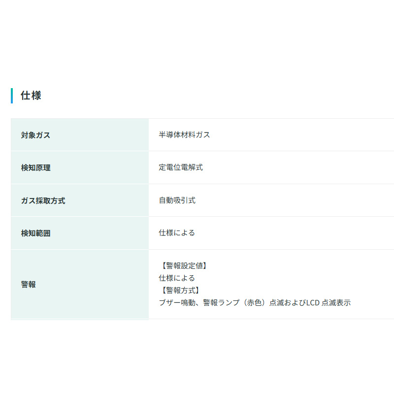The width and height of the screenshot is (394, 394).
Task: Click the 点滅および text in alarm method
Action: (288, 303)
